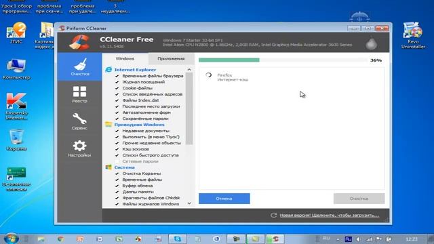This screenshot has width=434, height=244.
Task: Toggle 'Сохранённые пароли' checkbox
Action: click(x=117, y=119)
